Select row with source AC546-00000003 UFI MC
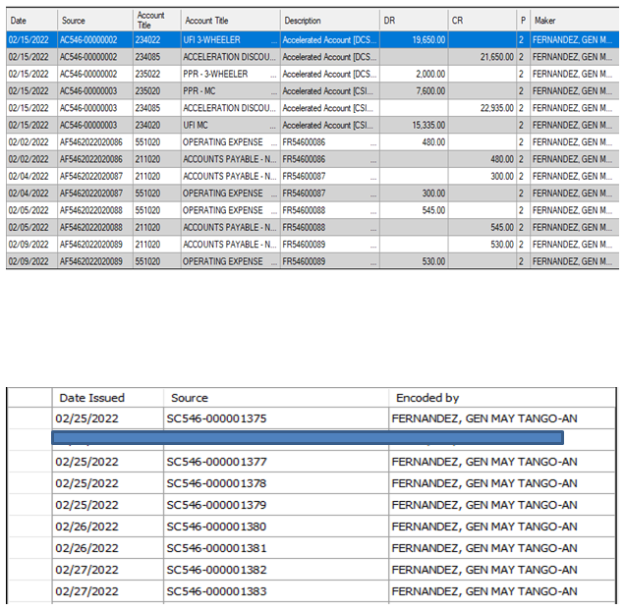This screenshot has height=611, width=625. click(312, 125)
